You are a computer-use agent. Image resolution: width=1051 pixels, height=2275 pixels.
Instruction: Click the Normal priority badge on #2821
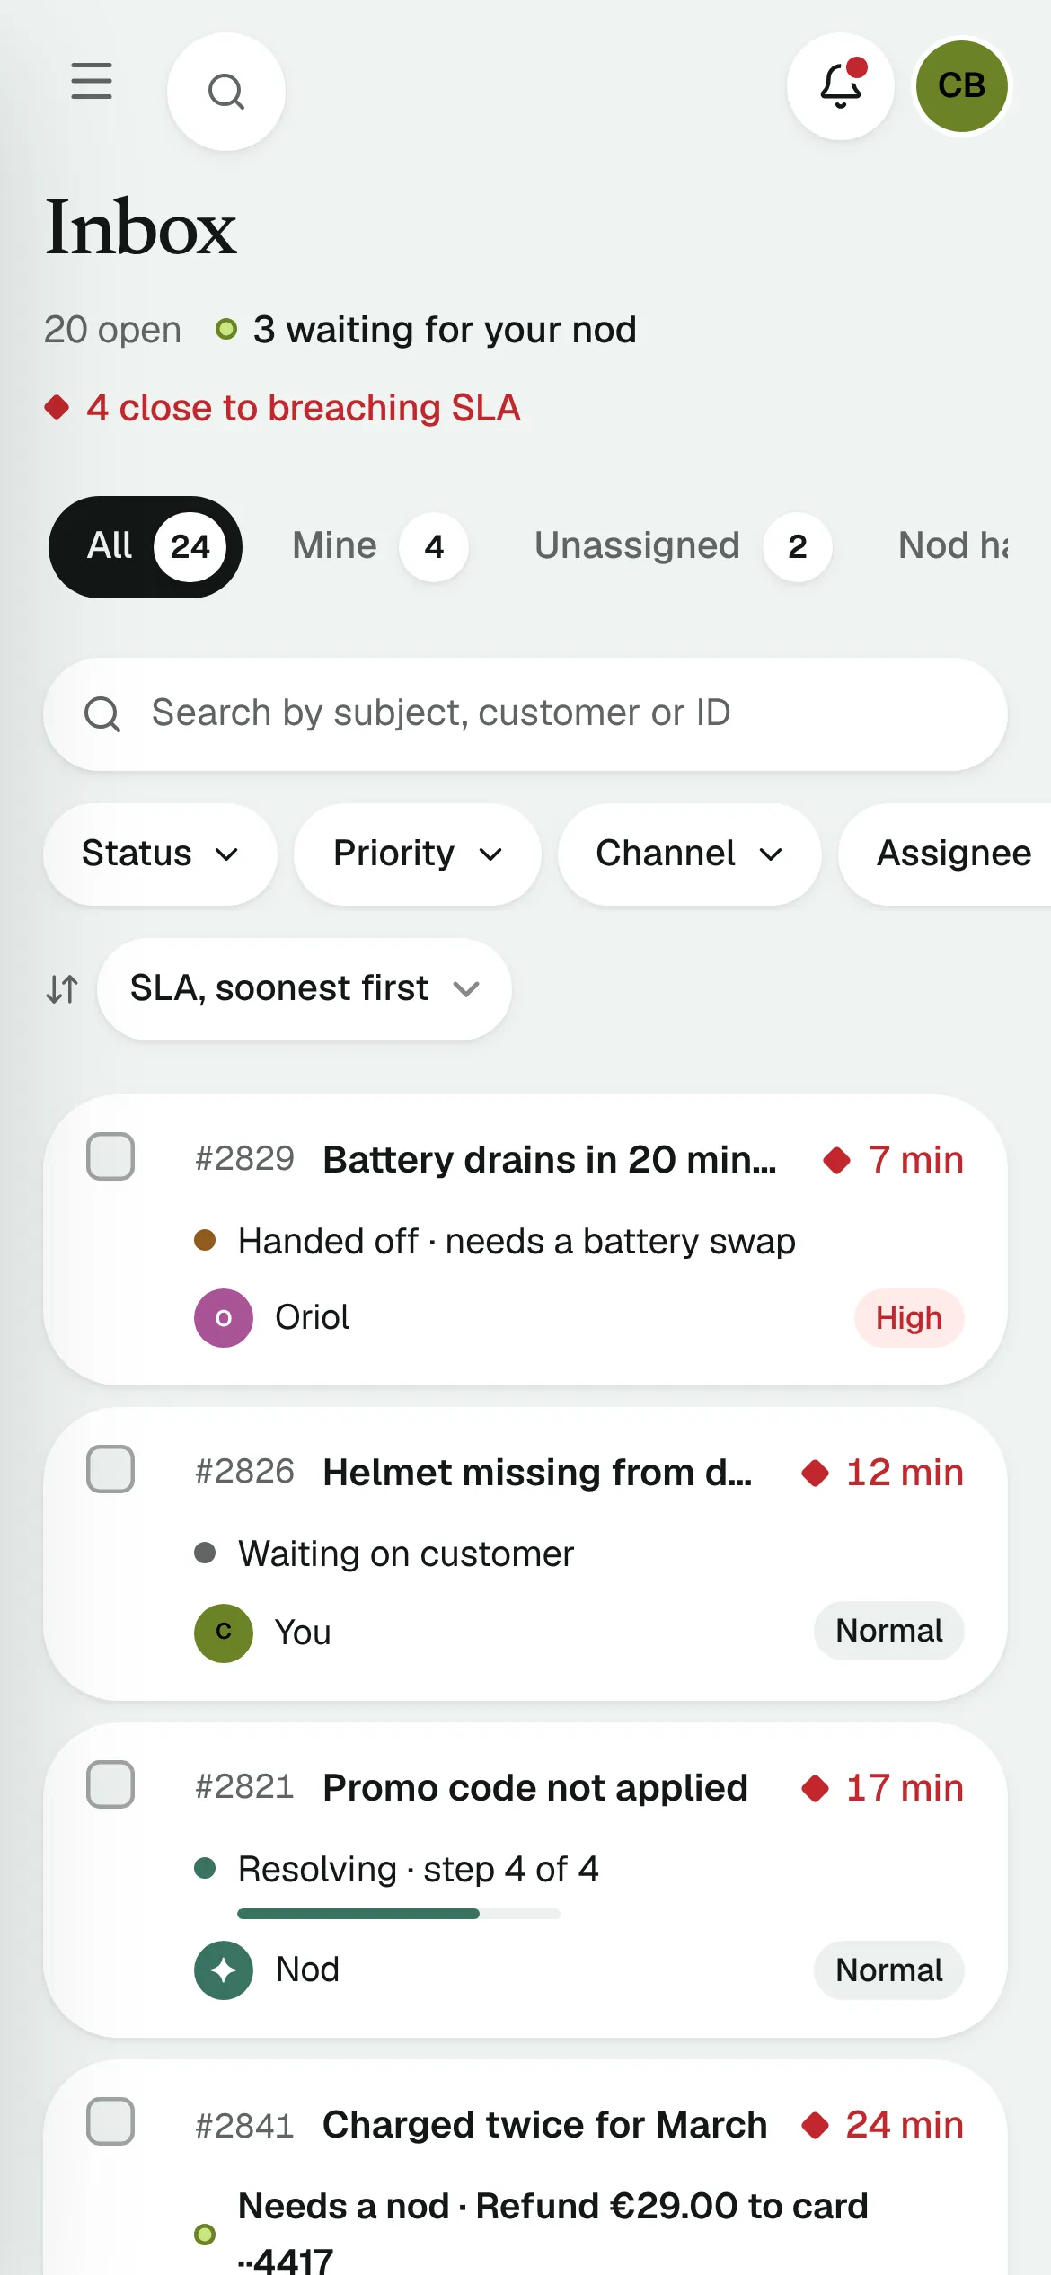889,1970
